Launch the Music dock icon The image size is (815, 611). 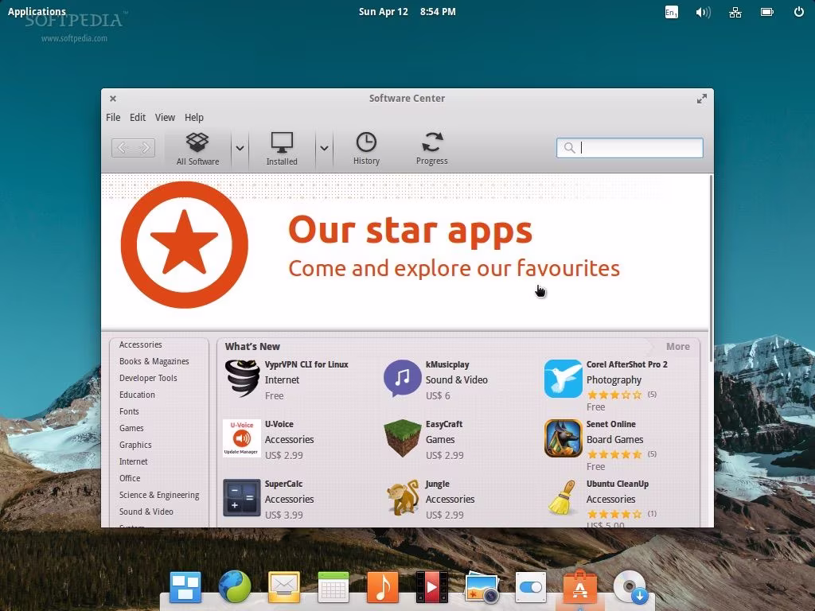[x=383, y=587]
